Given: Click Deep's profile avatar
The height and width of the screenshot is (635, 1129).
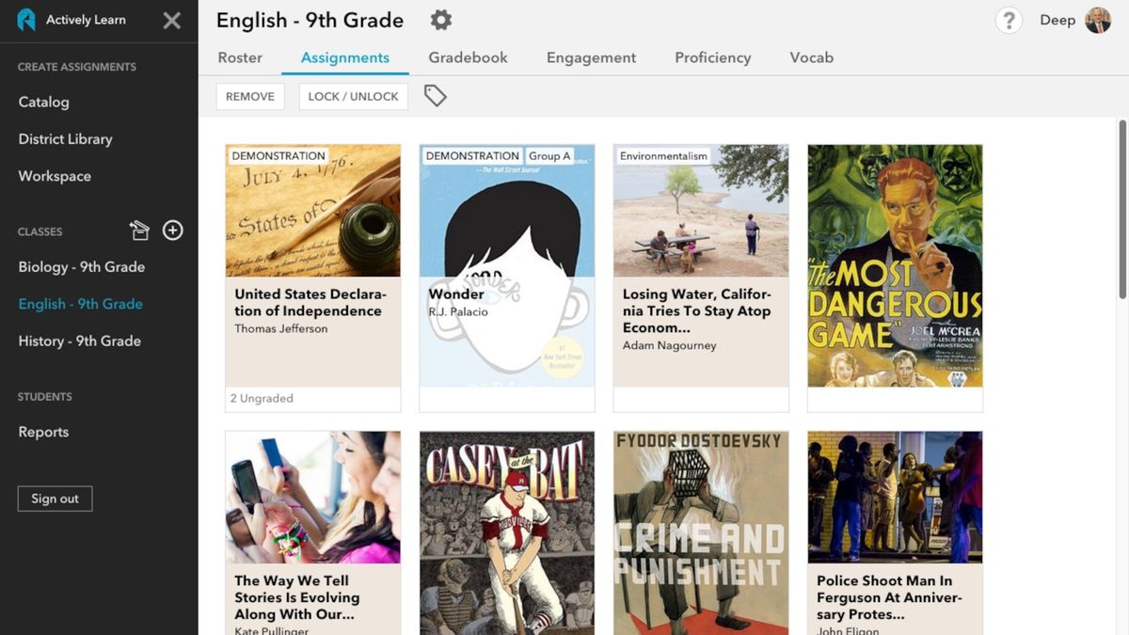Looking at the screenshot, I should point(1099,20).
